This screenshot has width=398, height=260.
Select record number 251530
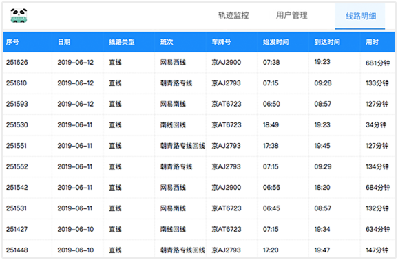pos(17,124)
